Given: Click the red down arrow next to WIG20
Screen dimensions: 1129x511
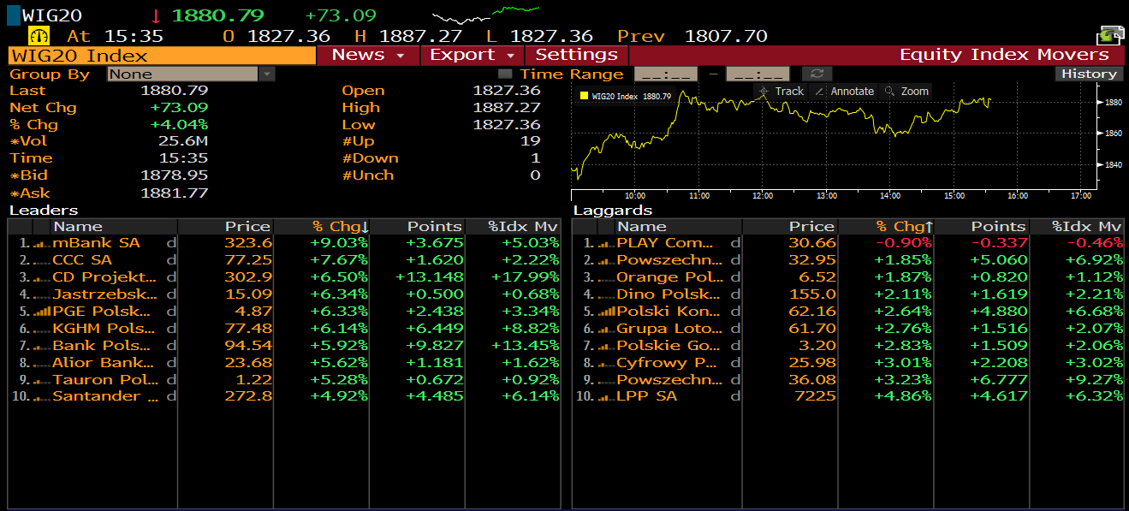Looking at the screenshot, I should (x=156, y=15).
